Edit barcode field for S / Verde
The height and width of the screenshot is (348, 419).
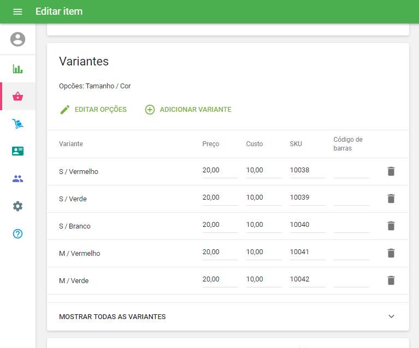pyautogui.click(x=351, y=198)
